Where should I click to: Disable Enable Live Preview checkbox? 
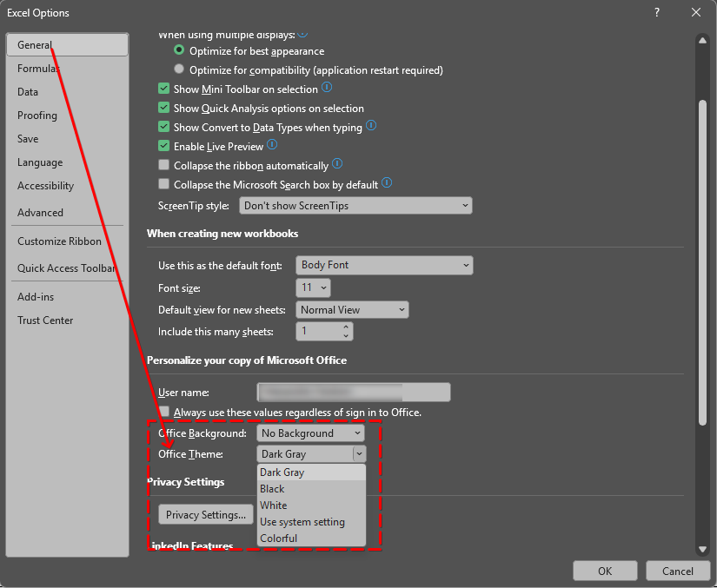pyautogui.click(x=163, y=146)
